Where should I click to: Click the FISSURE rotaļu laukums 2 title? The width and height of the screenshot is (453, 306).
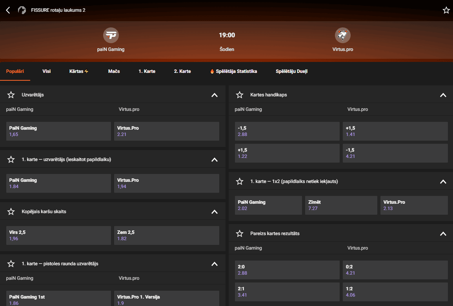click(58, 11)
